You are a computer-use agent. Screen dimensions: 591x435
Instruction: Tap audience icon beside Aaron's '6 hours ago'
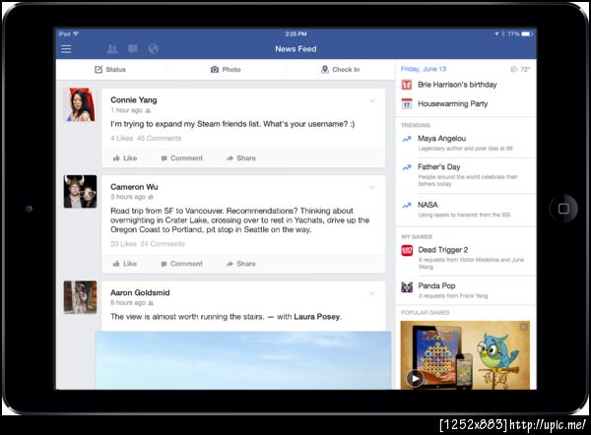coord(151,303)
